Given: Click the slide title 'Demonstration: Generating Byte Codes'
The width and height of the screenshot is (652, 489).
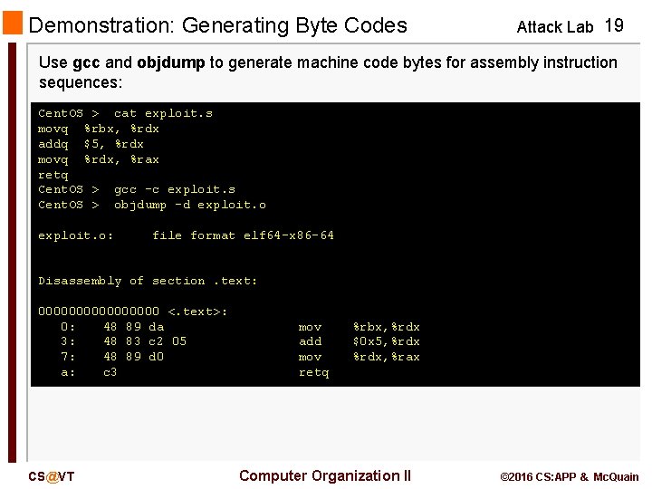Looking at the screenshot, I should tap(217, 25).
